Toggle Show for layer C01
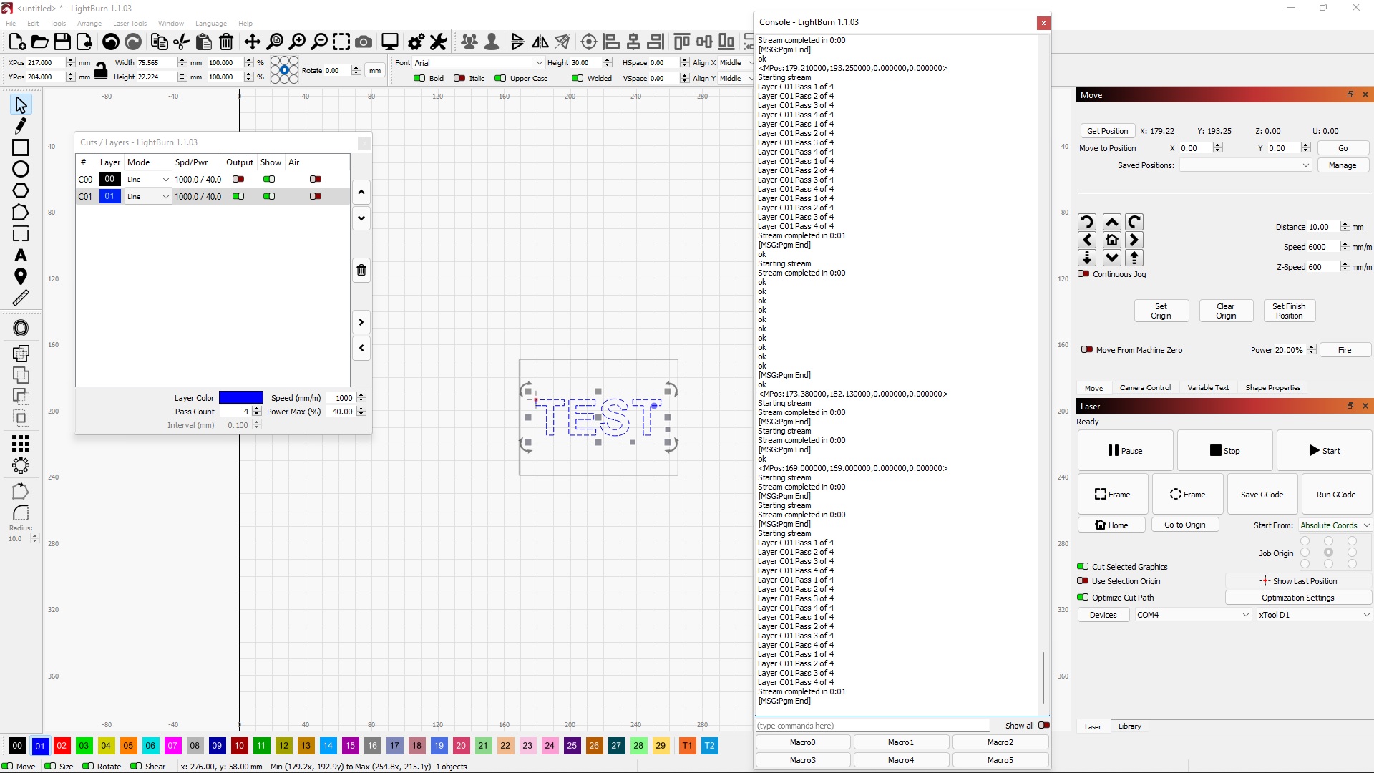The width and height of the screenshot is (1374, 773). point(269,196)
